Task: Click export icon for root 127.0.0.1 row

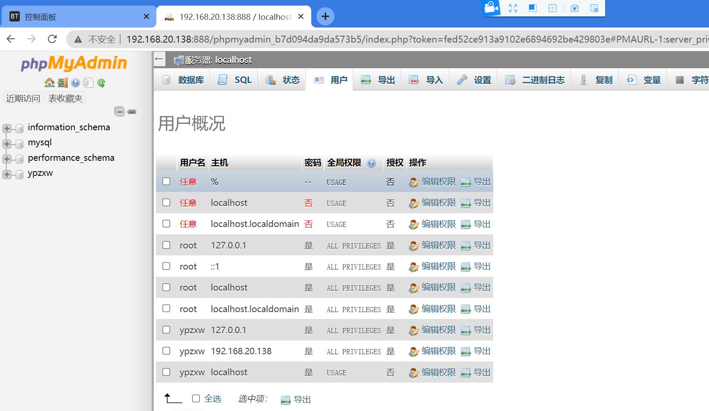Action: point(466,245)
